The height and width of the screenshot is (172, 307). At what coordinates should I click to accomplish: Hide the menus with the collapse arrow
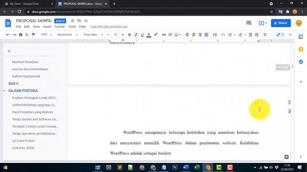coord(290,35)
